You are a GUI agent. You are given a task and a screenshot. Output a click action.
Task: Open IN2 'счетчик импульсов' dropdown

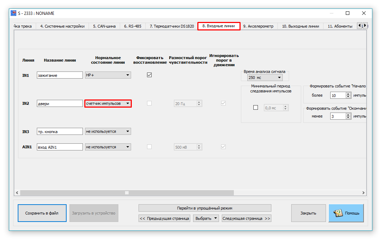pos(108,103)
